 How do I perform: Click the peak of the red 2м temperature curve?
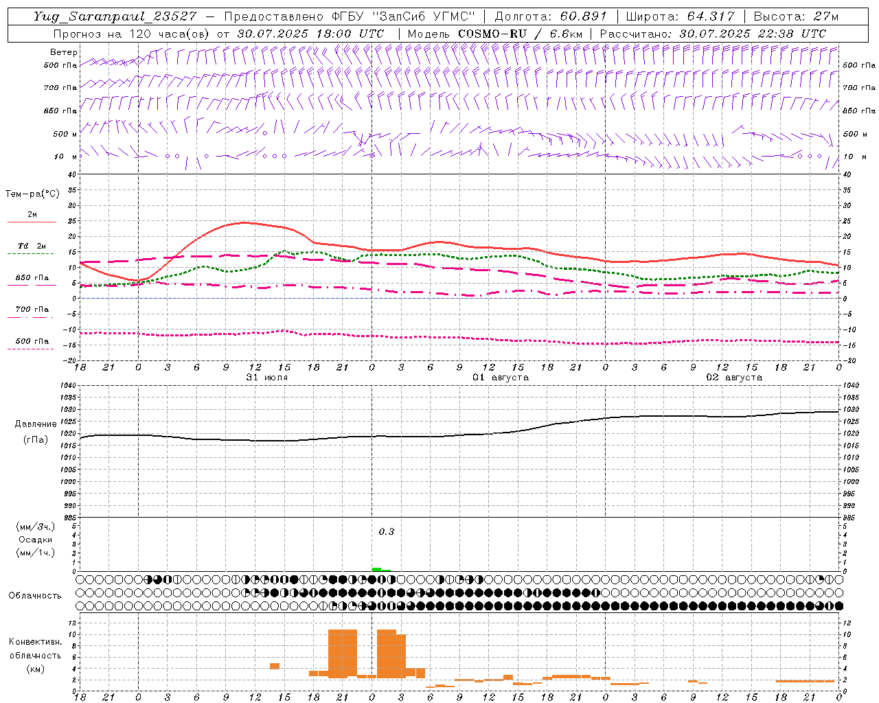point(245,222)
